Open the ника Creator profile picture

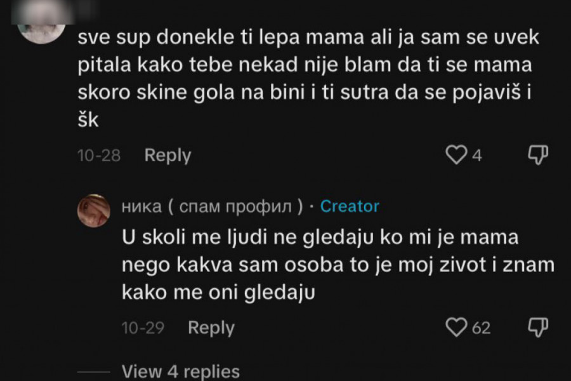94,210
